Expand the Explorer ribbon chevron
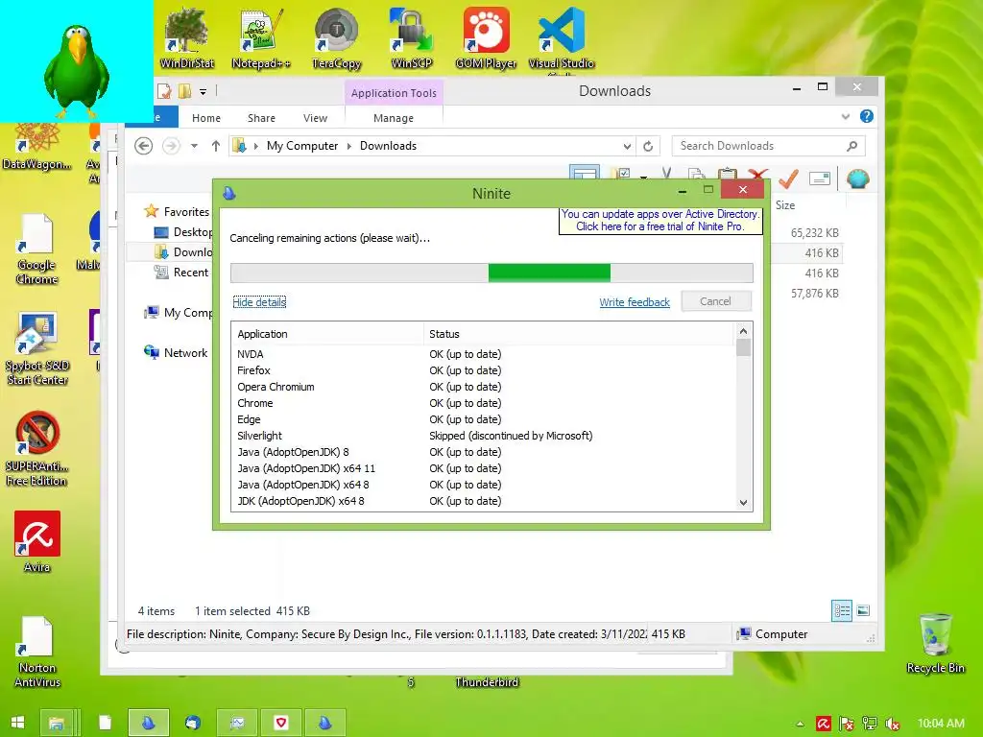983x737 pixels. tap(846, 116)
